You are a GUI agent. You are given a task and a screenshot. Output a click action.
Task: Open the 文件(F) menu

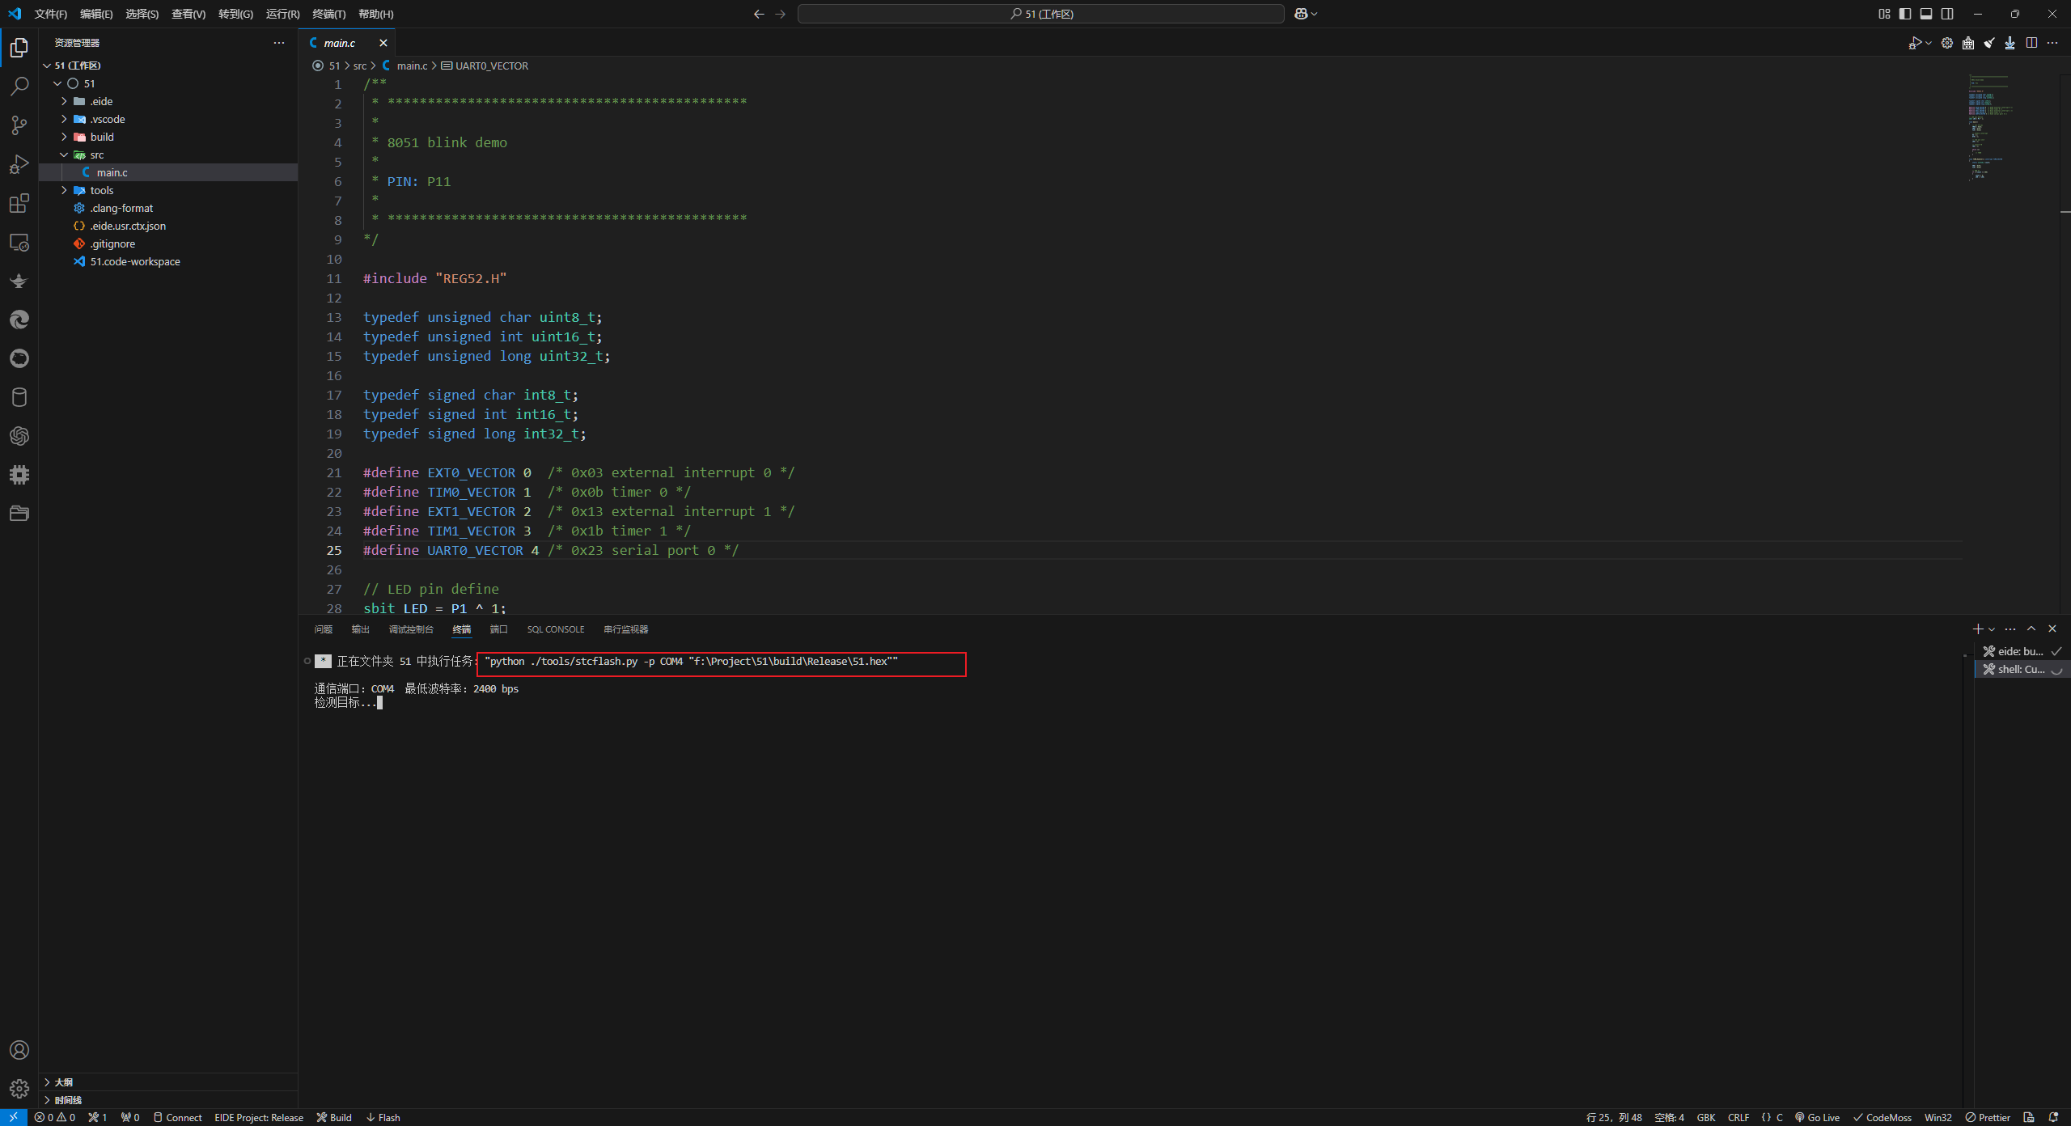[x=51, y=14]
